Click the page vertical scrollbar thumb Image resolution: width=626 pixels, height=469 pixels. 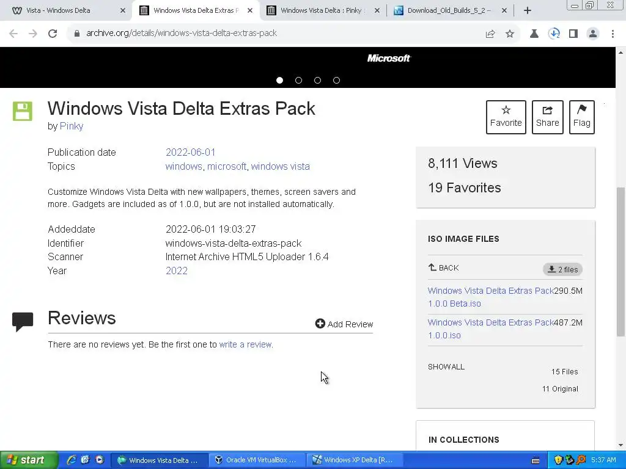621,261
